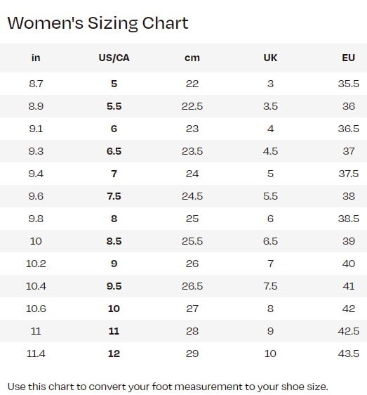Click the EU column header
Viewport: 367px width, 395px height.
click(348, 58)
